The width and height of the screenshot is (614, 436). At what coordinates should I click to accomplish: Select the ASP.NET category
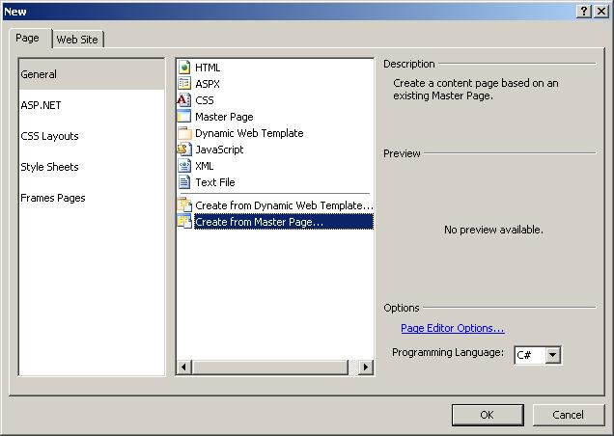(92, 105)
